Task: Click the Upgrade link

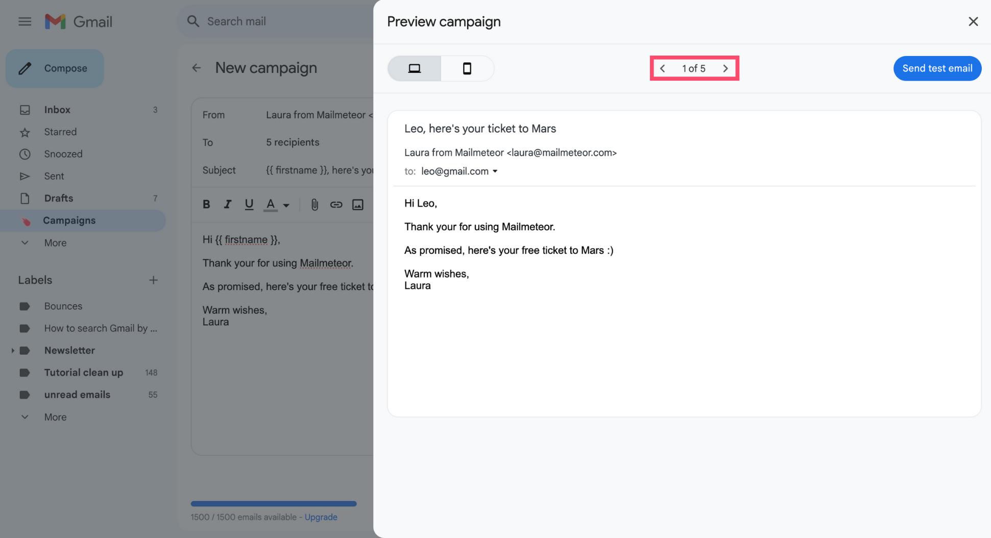Action: pos(321,517)
